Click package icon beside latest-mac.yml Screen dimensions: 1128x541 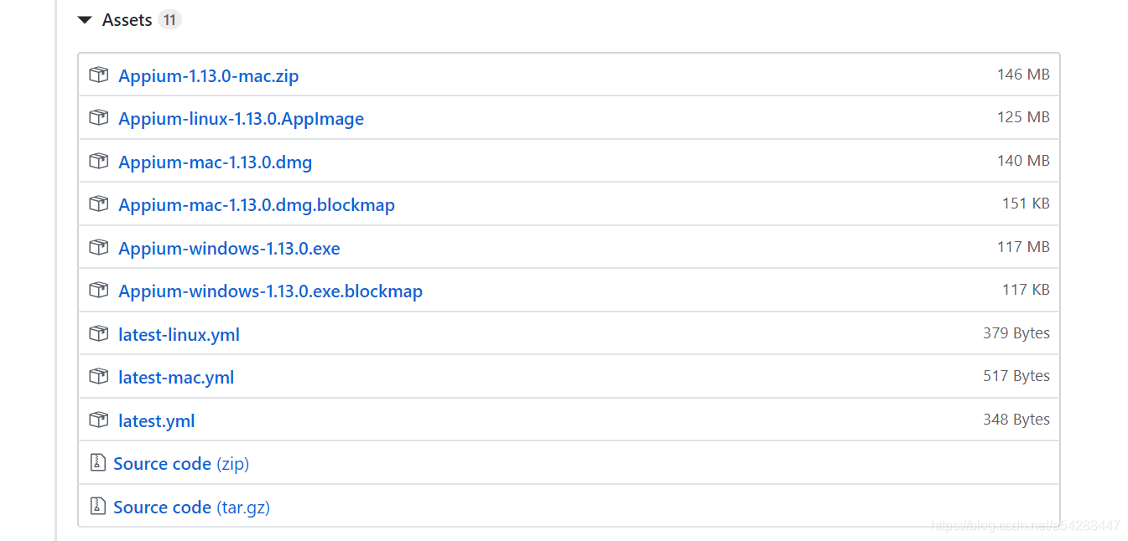point(99,377)
